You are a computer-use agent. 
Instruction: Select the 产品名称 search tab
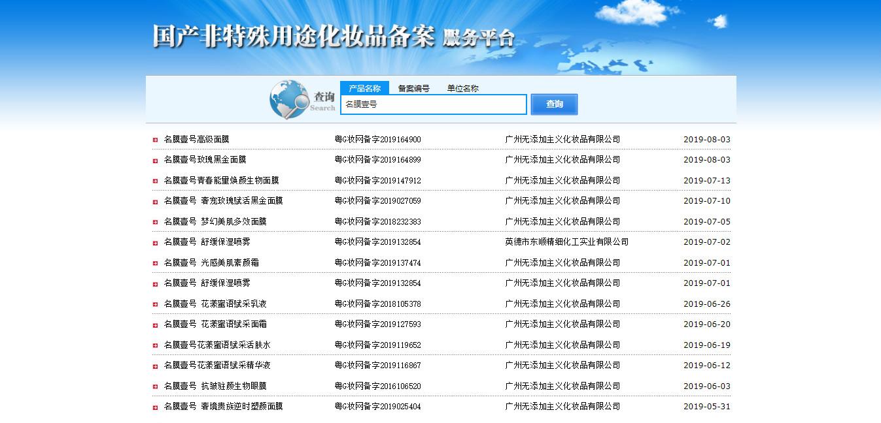[364, 88]
